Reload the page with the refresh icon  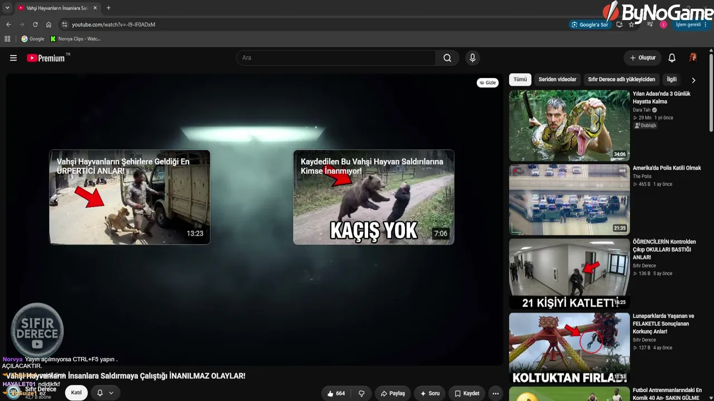point(35,25)
